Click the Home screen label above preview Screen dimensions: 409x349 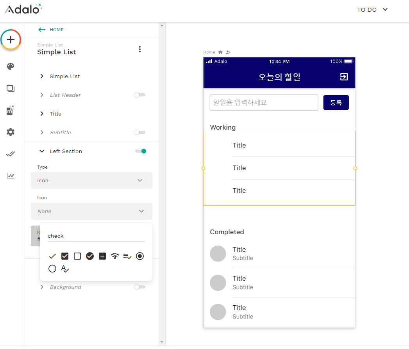(x=209, y=52)
